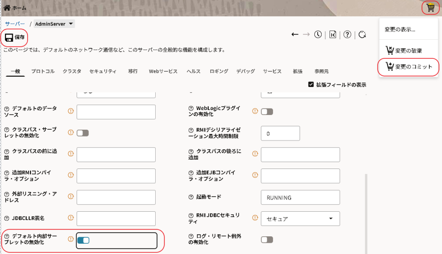Click help icon beside 起動モード label

point(192,197)
